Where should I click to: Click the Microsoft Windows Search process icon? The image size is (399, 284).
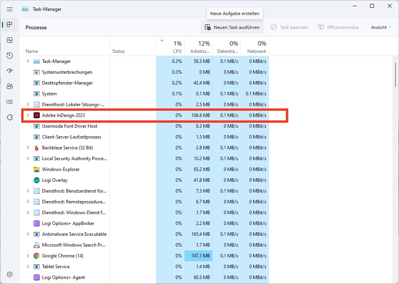pyautogui.click(x=37, y=245)
